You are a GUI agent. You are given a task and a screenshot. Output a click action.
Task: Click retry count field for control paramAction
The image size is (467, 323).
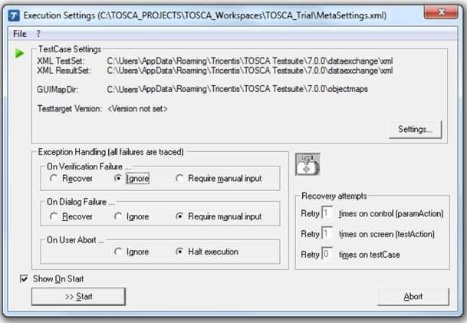327,213
